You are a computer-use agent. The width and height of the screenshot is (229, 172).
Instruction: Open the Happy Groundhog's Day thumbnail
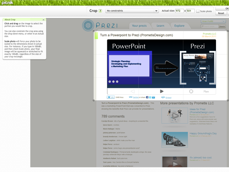click(175, 140)
